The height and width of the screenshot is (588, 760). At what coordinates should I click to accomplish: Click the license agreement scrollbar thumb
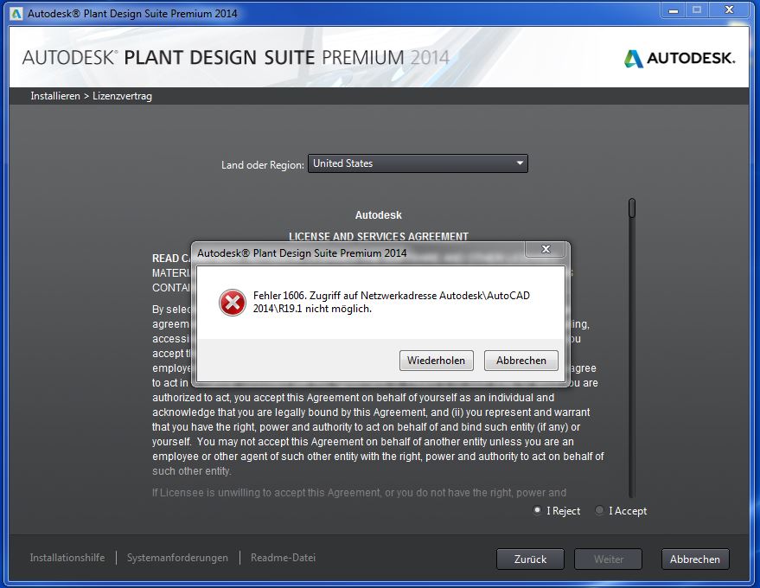click(x=631, y=208)
